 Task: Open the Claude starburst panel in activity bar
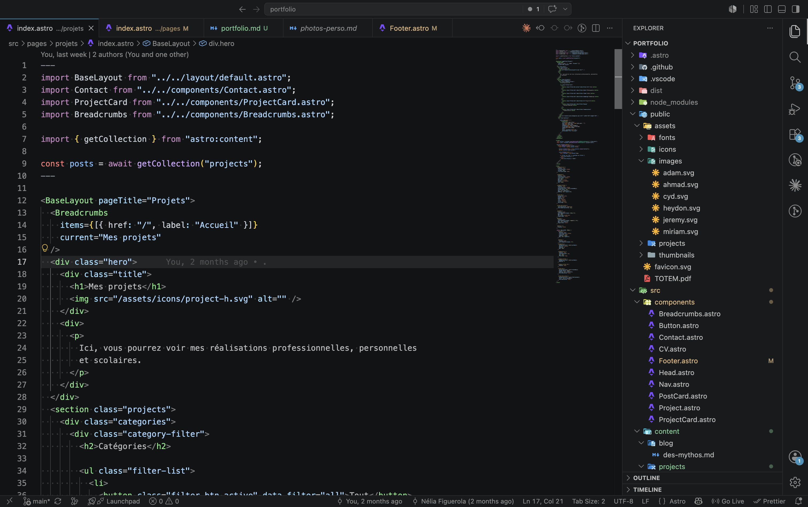click(795, 185)
